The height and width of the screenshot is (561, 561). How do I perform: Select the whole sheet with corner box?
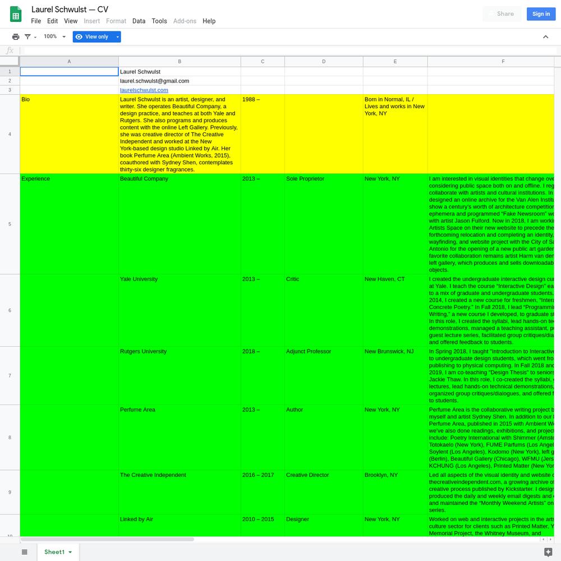point(10,62)
